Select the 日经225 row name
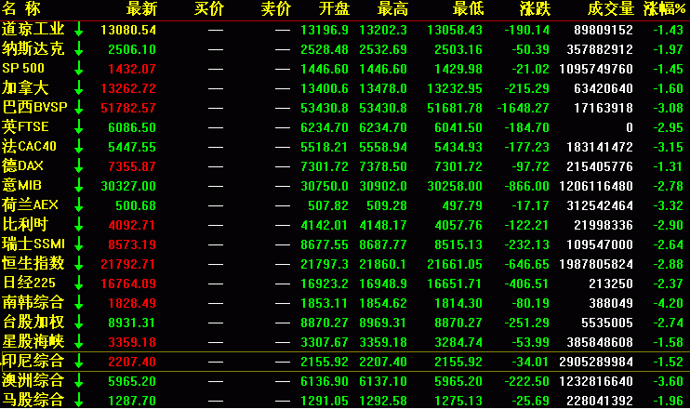The height and width of the screenshot is (409, 690). tap(29, 283)
